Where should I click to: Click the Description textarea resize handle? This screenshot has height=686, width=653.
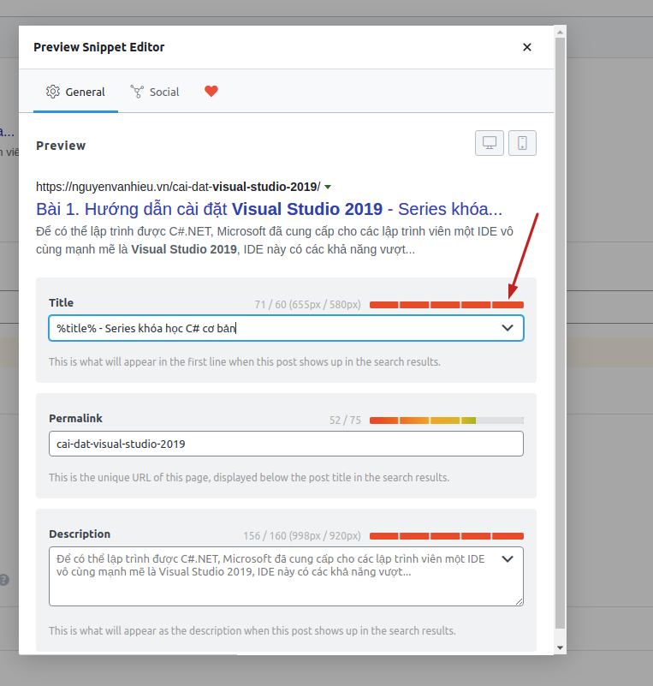[519, 601]
